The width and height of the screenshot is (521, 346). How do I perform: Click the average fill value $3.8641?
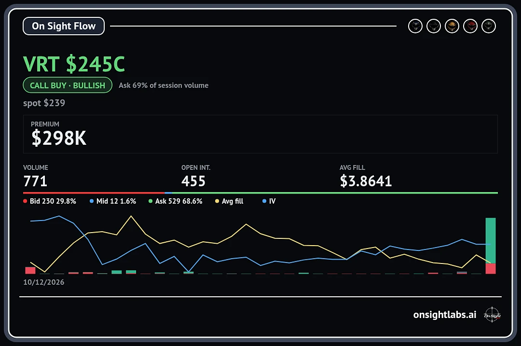[366, 181]
